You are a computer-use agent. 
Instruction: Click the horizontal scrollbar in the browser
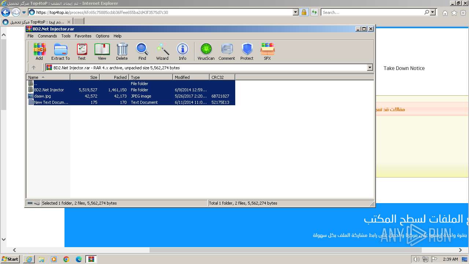pos(285,250)
